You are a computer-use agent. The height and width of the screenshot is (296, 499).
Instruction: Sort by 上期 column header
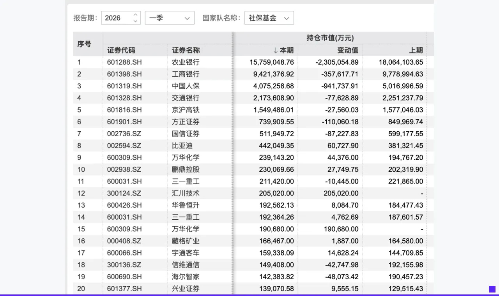coord(416,50)
